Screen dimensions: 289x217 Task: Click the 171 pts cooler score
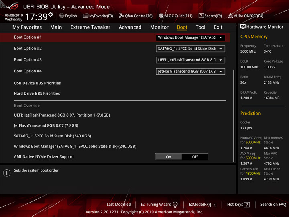[x=246, y=128]
